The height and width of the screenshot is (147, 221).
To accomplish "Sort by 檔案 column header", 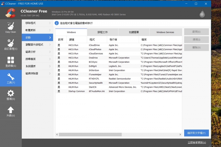I will [x=161, y=40].
